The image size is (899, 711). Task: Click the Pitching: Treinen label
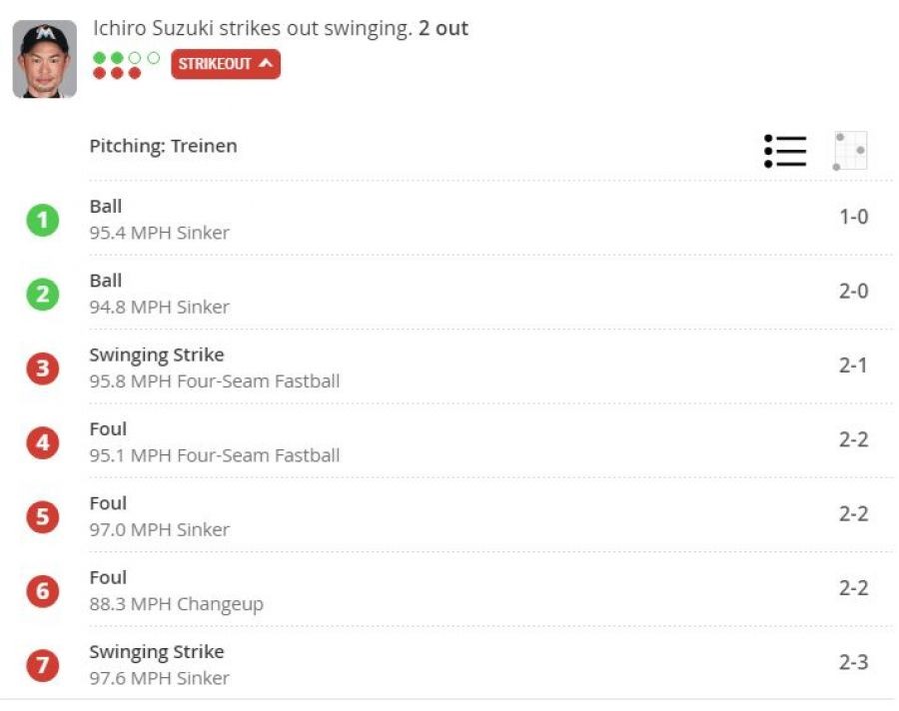(164, 146)
